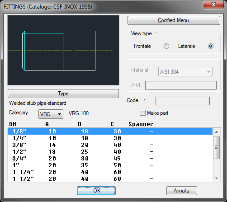Viewport: 227px width, 202px height.
Task: Enable the Make part checkbox
Action: pyautogui.click(x=142, y=113)
